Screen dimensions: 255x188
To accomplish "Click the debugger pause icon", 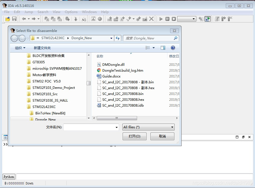I will pyautogui.click(x=167, y=19).
